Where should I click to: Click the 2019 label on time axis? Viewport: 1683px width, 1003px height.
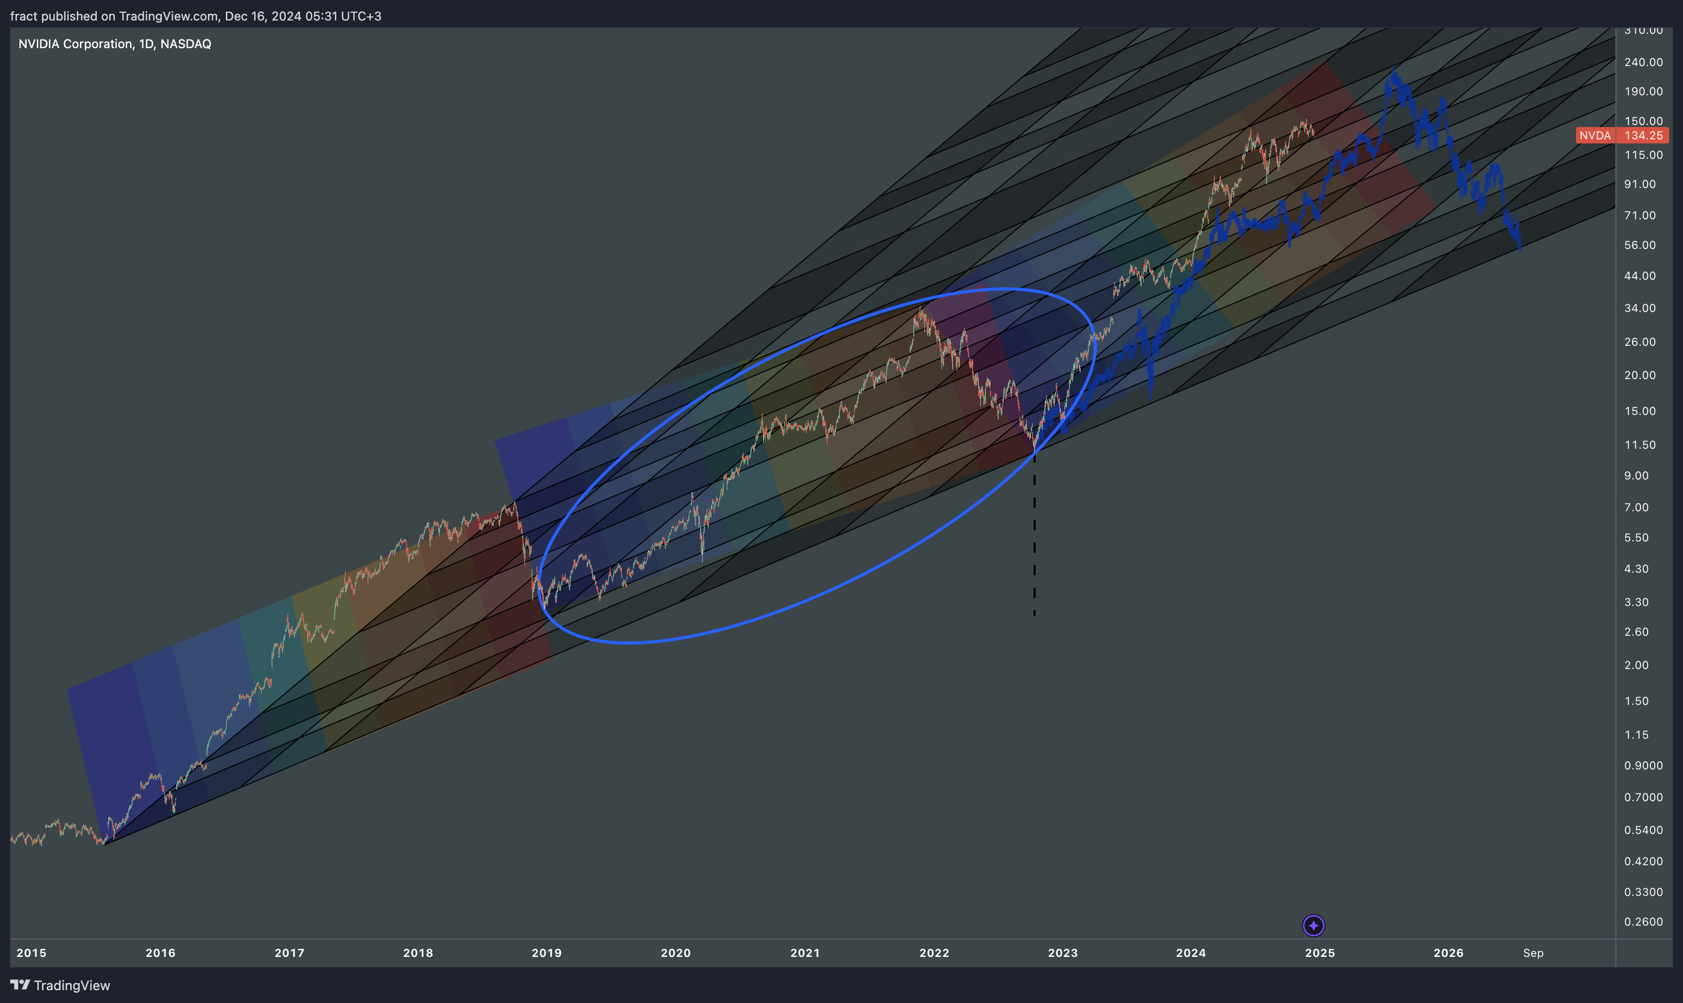pos(546,953)
